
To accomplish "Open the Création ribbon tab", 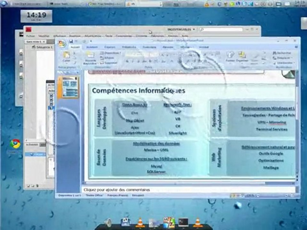I will pyautogui.click(x=110, y=47).
